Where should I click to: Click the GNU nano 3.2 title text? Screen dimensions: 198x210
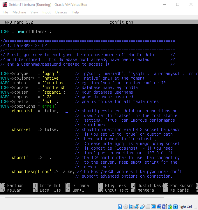coord(19,22)
